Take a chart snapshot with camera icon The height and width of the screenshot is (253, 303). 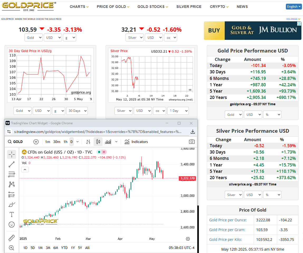[192, 142]
